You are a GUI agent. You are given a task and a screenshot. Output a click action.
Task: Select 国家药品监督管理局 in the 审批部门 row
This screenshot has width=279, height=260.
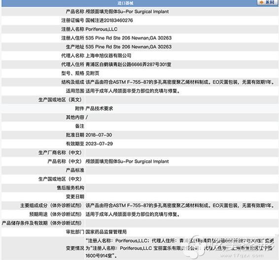click(106, 232)
